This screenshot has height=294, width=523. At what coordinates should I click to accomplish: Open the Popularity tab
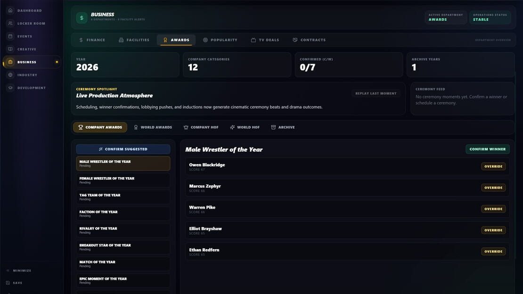pyautogui.click(x=220, y=40)
